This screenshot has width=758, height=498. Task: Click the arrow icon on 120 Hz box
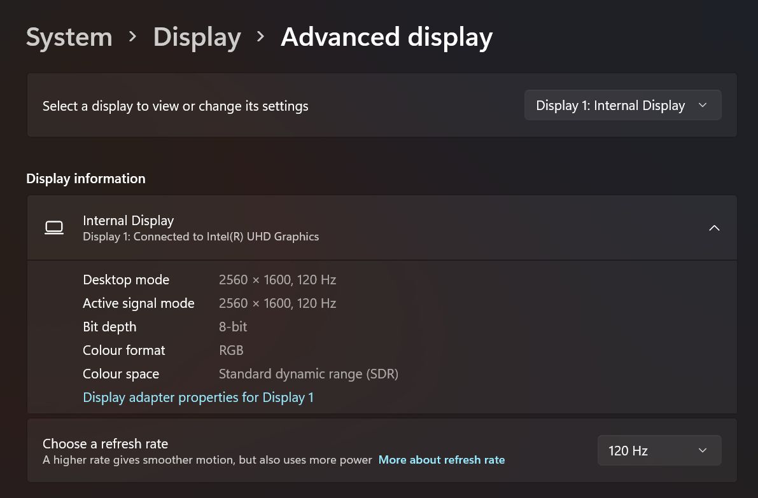tap(703, 451)
